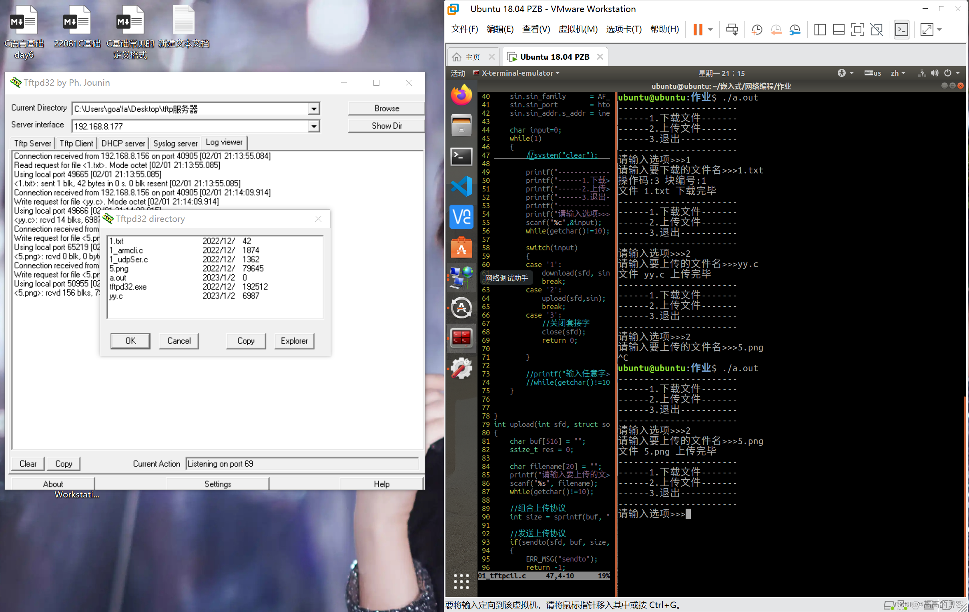Switch to the Tftp Client tab

76,143
